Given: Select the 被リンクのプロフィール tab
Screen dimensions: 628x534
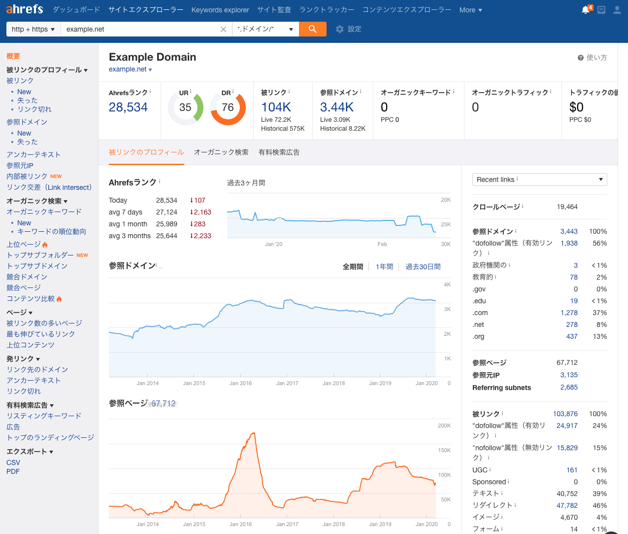Looking at the screenshot, I should pyautogui.click(x=146, y=152).
